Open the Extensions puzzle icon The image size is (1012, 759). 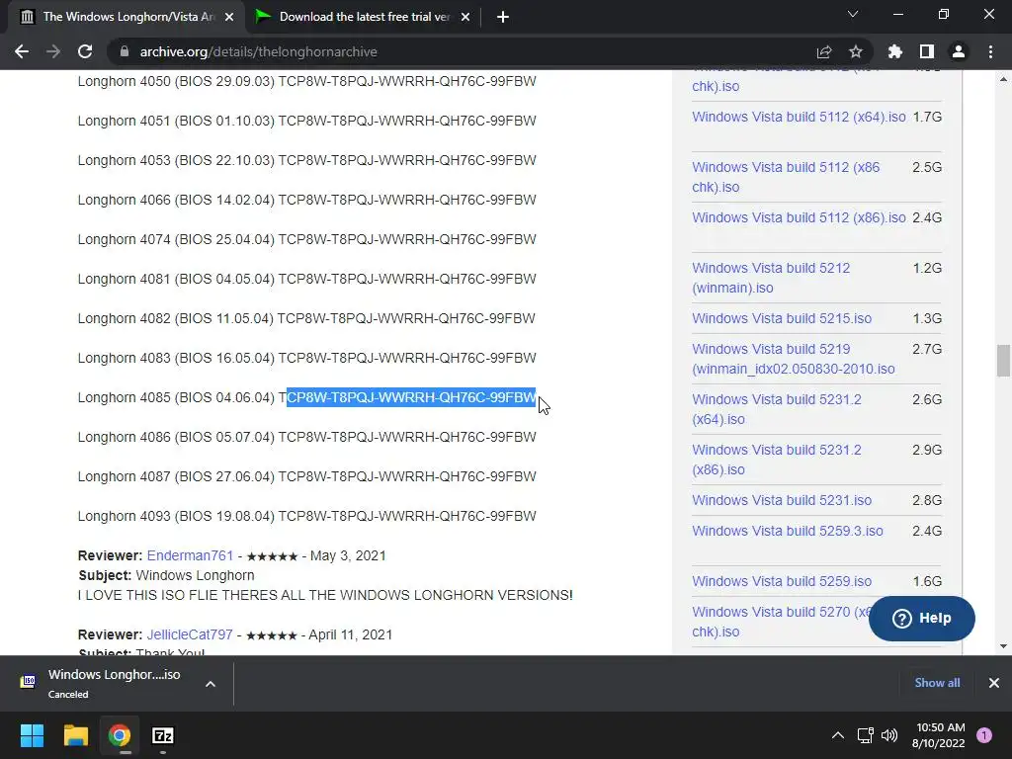tap(895, 51)
